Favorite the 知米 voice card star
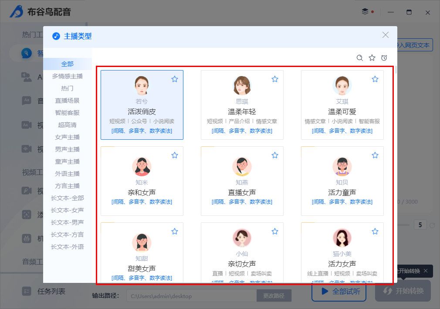The image size is (440, 309). pyautogui.click(x=175, y=155)
